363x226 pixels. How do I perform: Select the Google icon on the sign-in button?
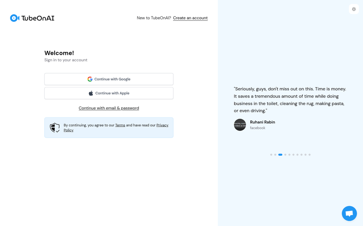[90, 79]
